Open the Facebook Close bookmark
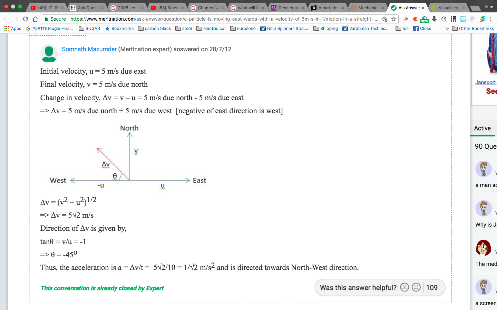497x310 pixels. pyautogui.click(x=422, y=29)
